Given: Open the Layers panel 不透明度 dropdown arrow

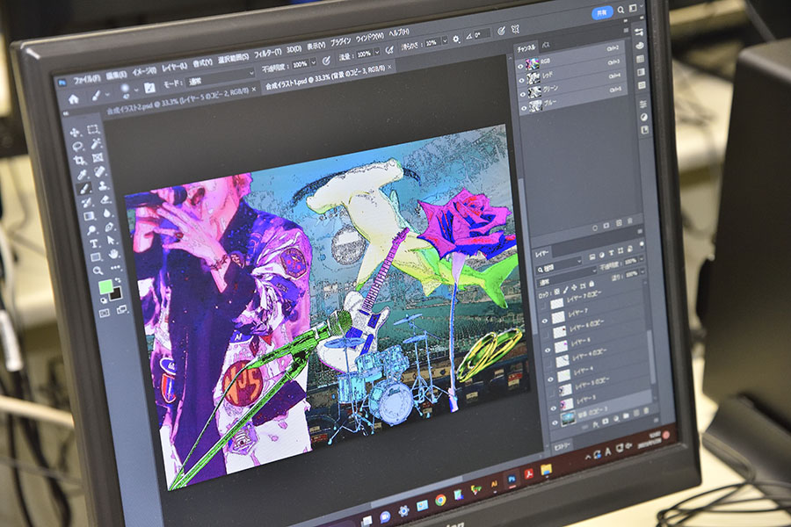Looking at the screenshot, I should coord(642,259).
